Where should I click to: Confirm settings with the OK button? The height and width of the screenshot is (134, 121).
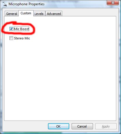(58, 126)
